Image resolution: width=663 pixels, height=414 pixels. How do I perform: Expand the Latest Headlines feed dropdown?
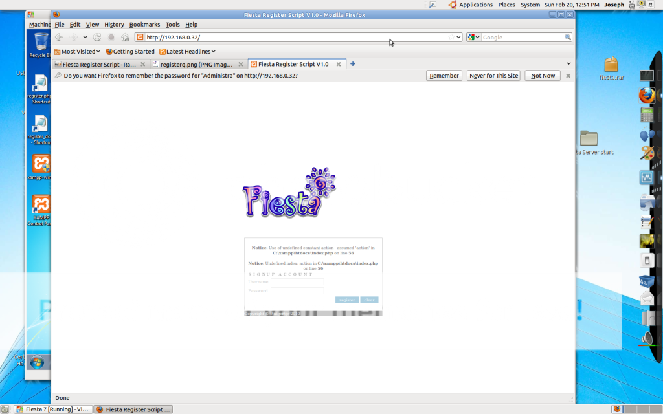tap(187, 51)
